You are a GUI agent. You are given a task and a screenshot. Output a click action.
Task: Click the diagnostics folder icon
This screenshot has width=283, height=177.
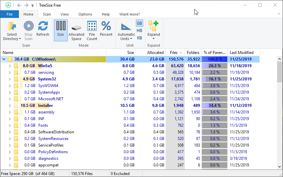coord(16,158)
